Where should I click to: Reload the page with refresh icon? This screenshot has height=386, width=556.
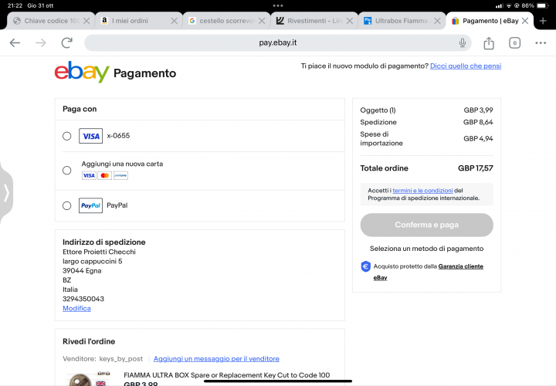(67, 42)
